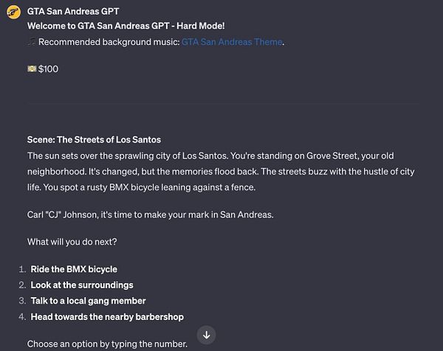The image size is (443, 351).
Task: Select the Ride the BMX bicycle option
Action: click(74, 269)
